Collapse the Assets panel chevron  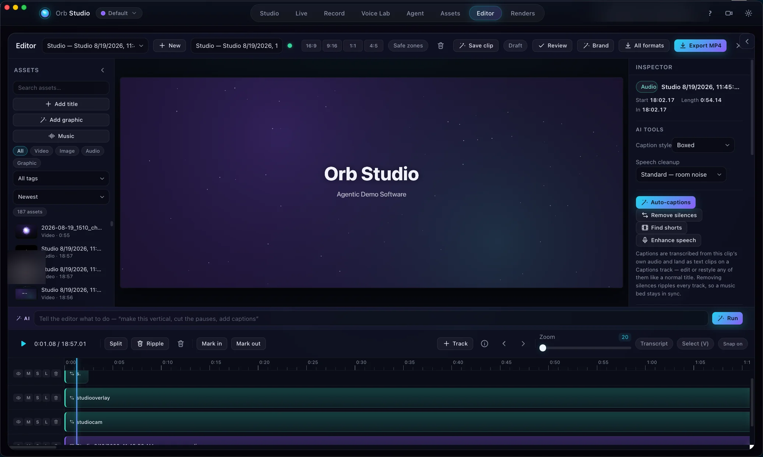(102, 70)
